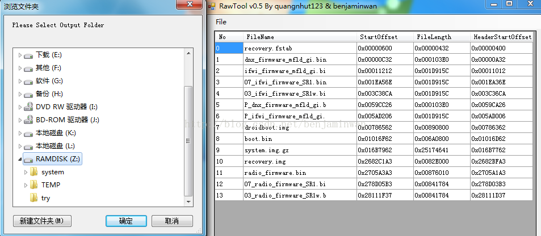541x236 pixels.
Task: Open the File menu in RawTool
Action: (x=221, y=22)
